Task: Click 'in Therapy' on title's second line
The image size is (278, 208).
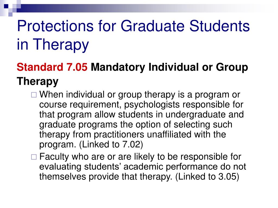Action: click(53, 45)
